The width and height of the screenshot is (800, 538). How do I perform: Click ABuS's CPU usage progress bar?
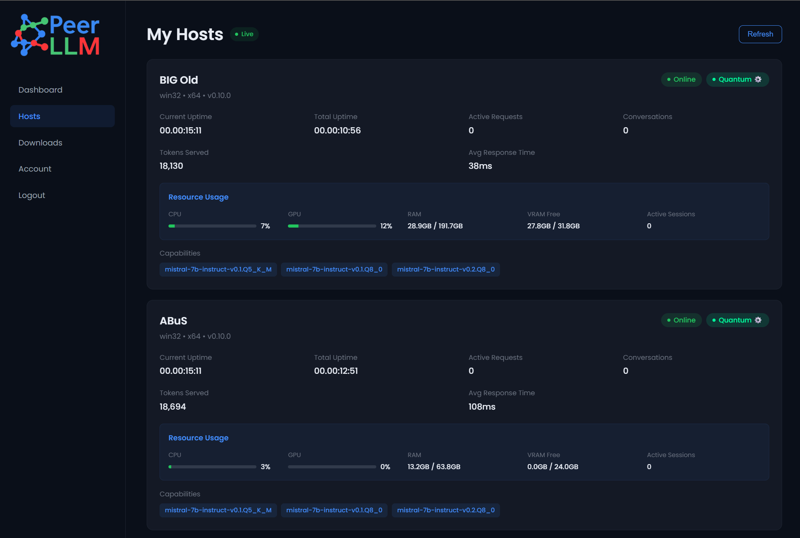pyautogui.click(x=212, y=467)
